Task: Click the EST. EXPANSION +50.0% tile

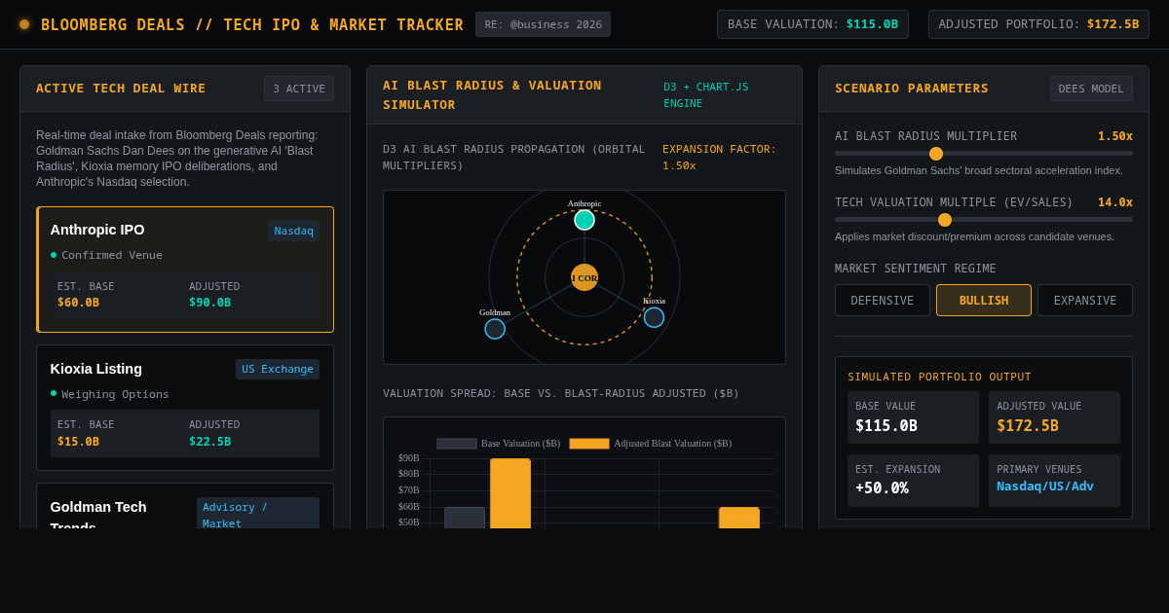Action: [x=913, y=481]
